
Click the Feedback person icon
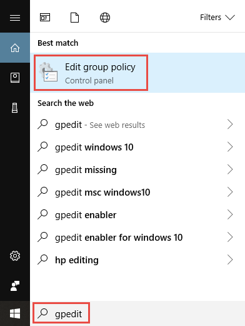pyautogui.click(x=15, y=286)
